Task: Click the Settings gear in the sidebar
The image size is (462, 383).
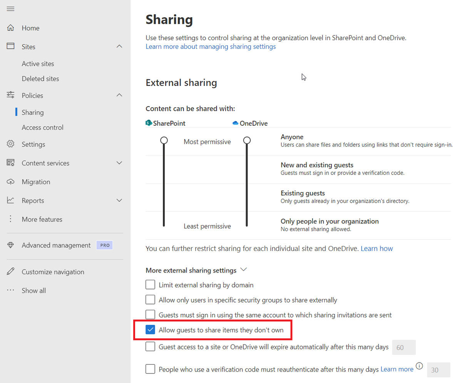Action: tap(11, 144)
